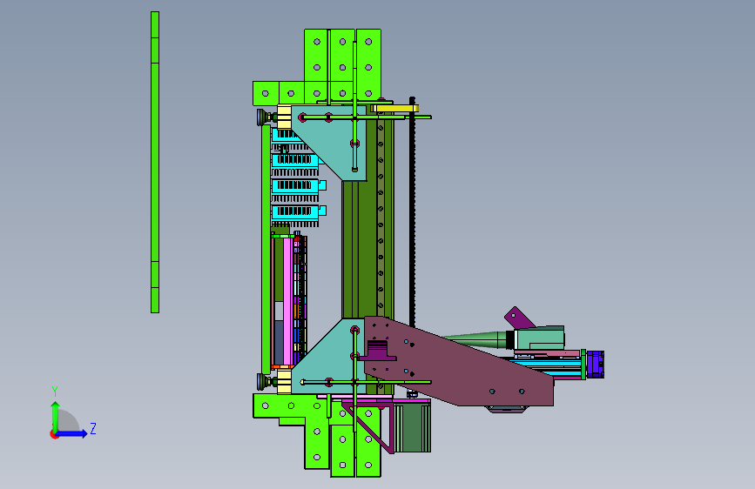The height and width of the screenshot is (489, 755).
Task: Pick the thin green vertical plate beside the heat sinks
Action: 266,250
